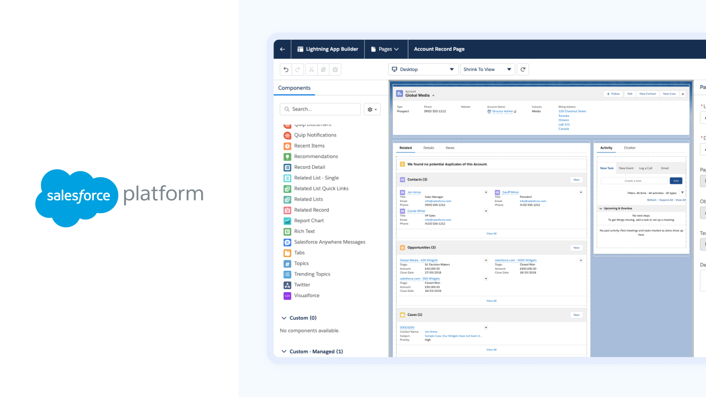Click the Create a task input field
706x397 pixels.
click(x=634, y=181)
